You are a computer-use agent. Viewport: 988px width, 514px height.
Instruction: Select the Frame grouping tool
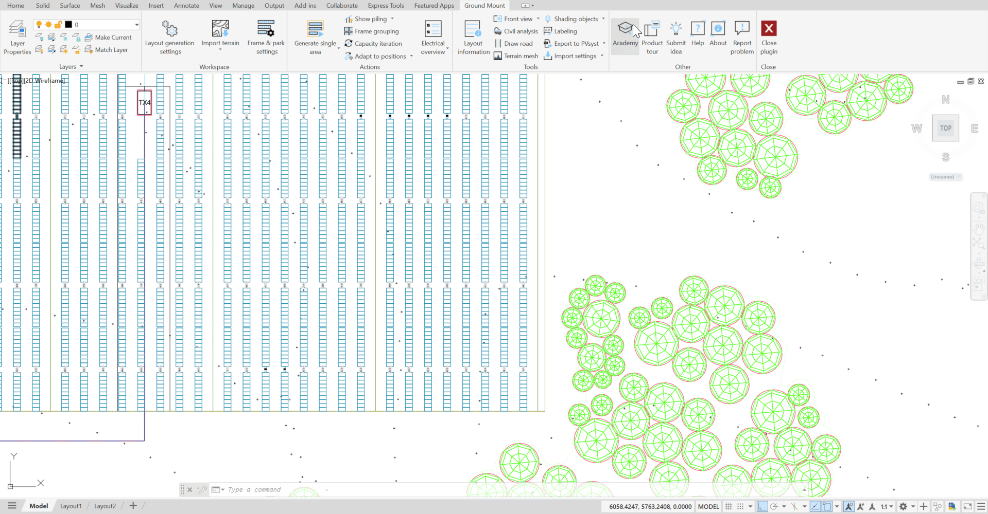point(371,31)
